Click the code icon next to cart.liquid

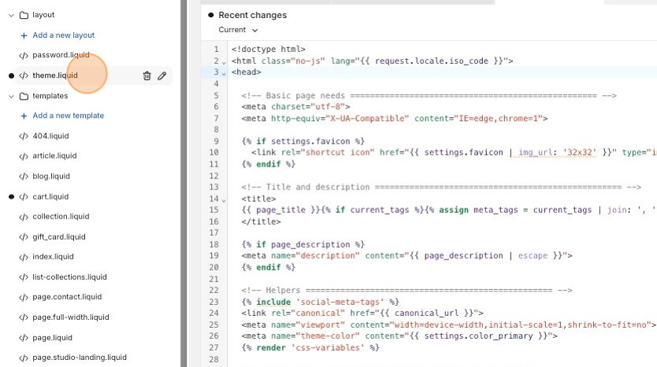click(x=24, y=196)
